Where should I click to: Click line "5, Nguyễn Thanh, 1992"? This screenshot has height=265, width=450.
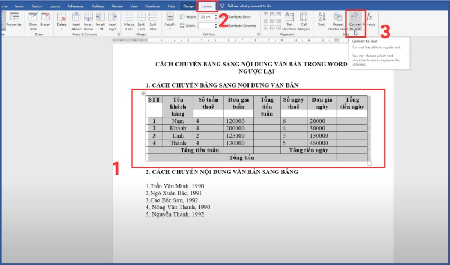coord(175,214)
